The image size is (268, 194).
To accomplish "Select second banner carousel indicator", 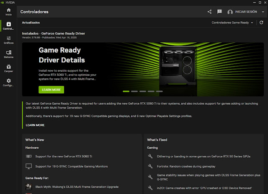I will (x=134, y=91).
